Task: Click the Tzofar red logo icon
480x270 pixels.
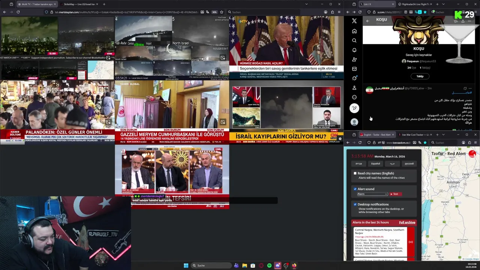Action: pyautogui.click(x=472, y=153)
